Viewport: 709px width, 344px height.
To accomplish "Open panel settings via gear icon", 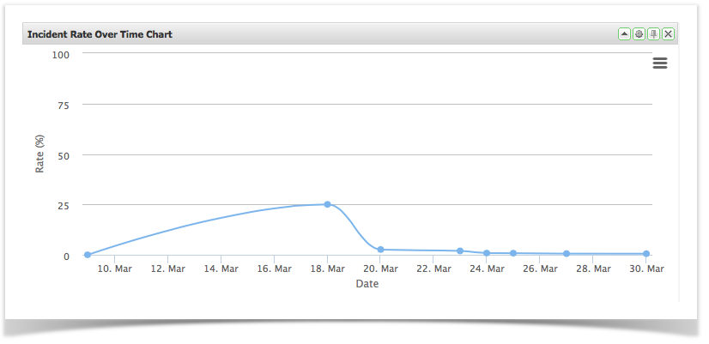I will 639,34.
